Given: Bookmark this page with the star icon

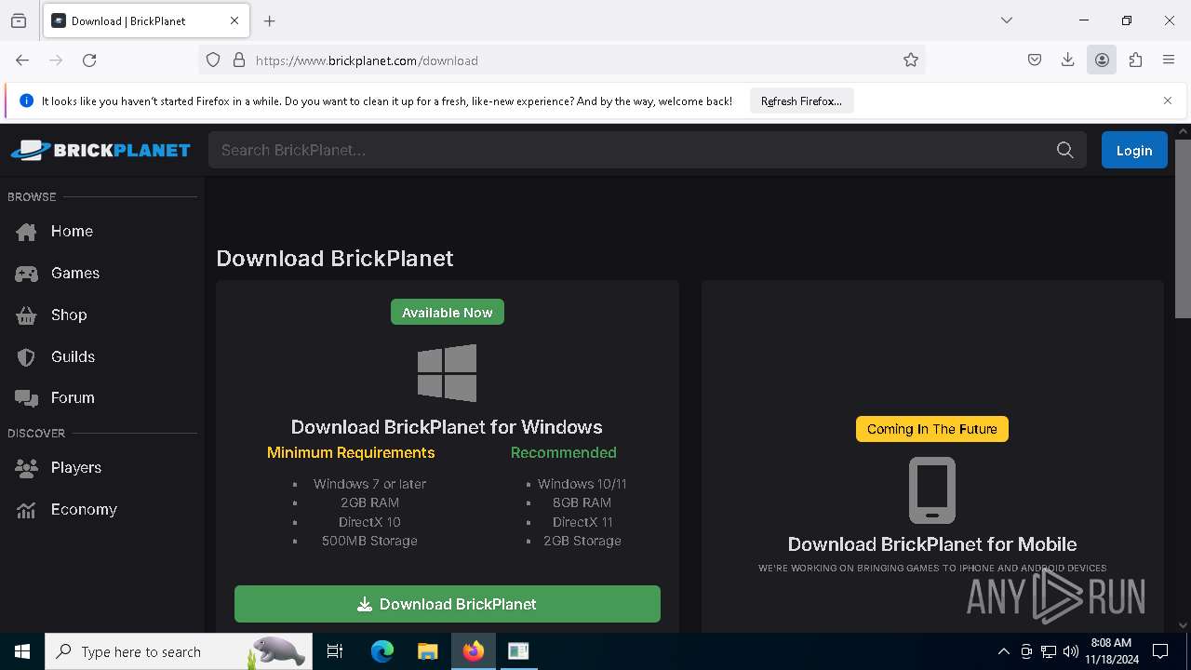Looking at the screenshot, I should click(911, 60).
